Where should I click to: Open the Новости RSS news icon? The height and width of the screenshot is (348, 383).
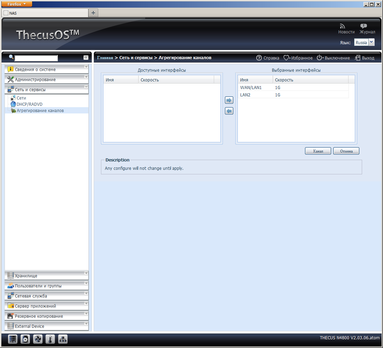coord(343,26)
